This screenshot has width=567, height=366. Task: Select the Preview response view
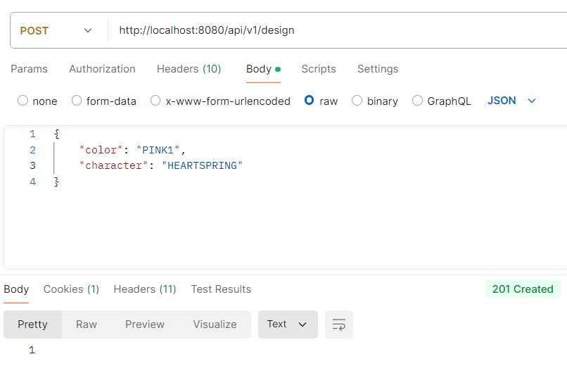click(x=145, y=324)
